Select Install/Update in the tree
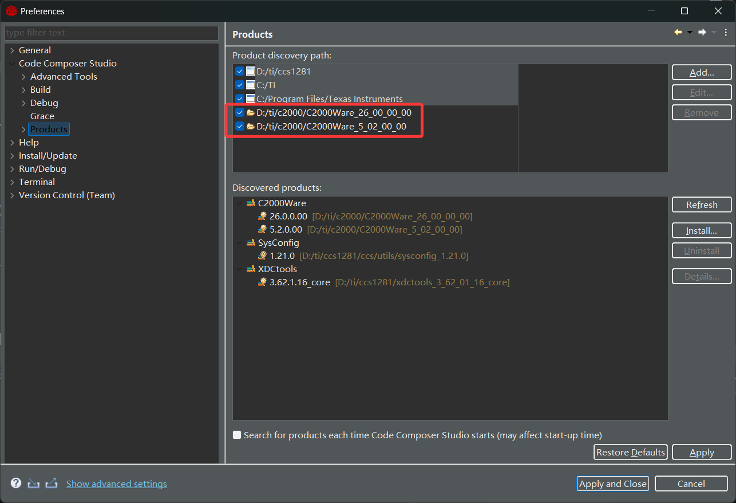Image resolution: width=736 pixels, height=503 pixels. [48, 156]
